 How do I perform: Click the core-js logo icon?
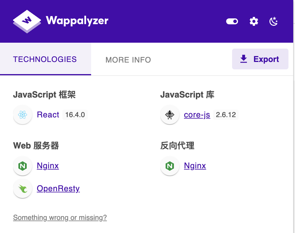[x=170, y=115]
